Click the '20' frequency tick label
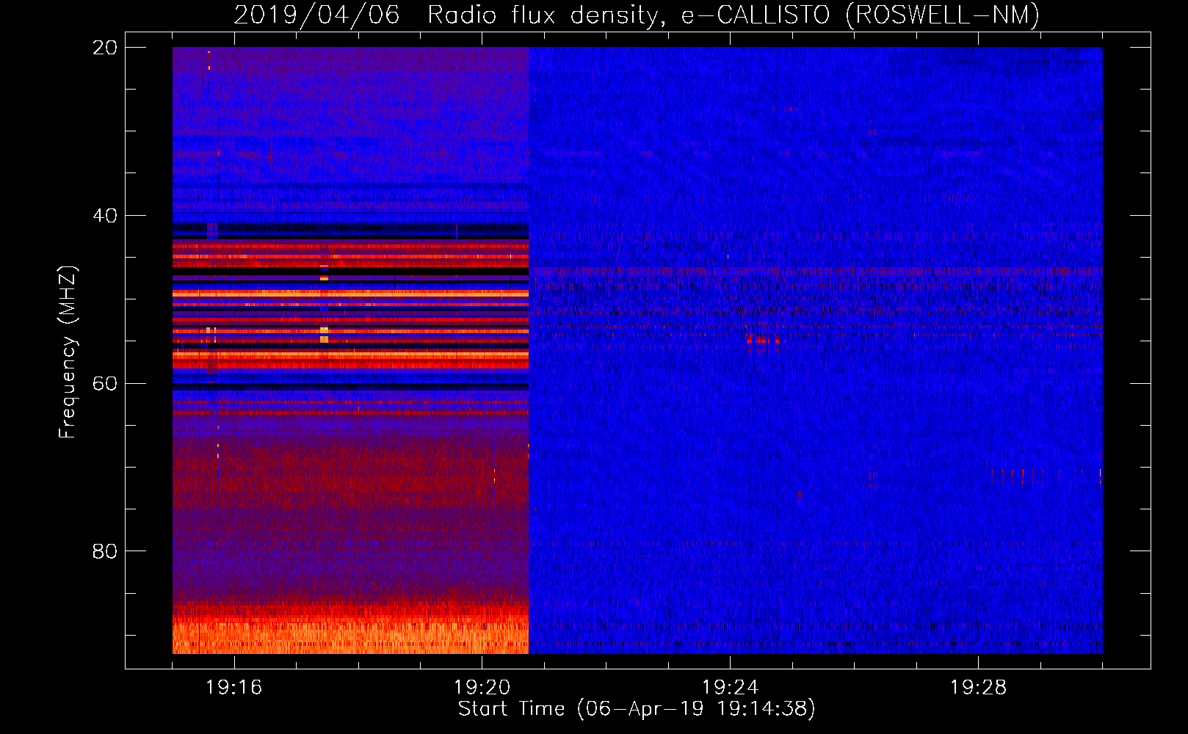This screenshot has width=1188, height=734. click(x=104, y=48)
